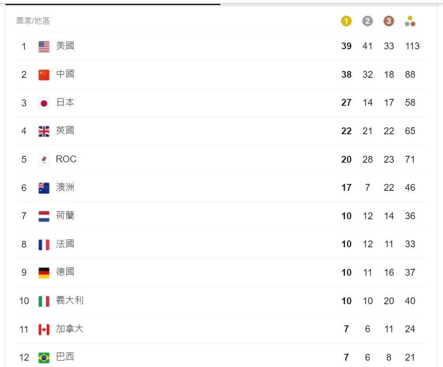The width and height of the screenshot is (443, 367).
Task: Click the China flag icon
Action: click(44, 74)
